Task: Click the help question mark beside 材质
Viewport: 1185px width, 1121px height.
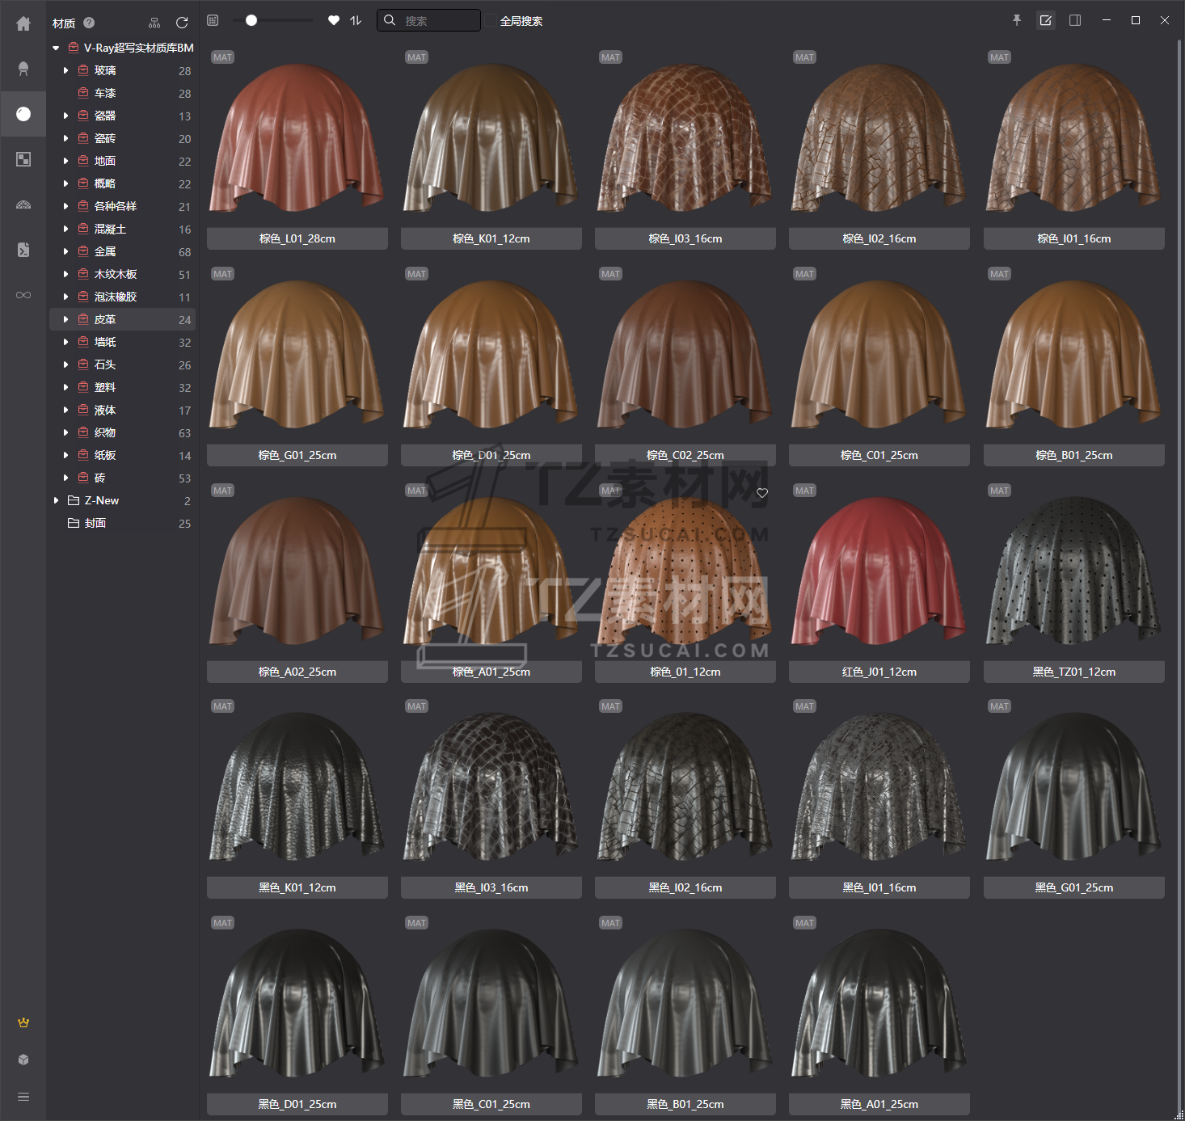Action: [x=89, y=23]
